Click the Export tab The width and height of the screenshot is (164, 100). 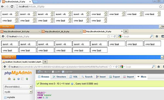pos(114,77)
